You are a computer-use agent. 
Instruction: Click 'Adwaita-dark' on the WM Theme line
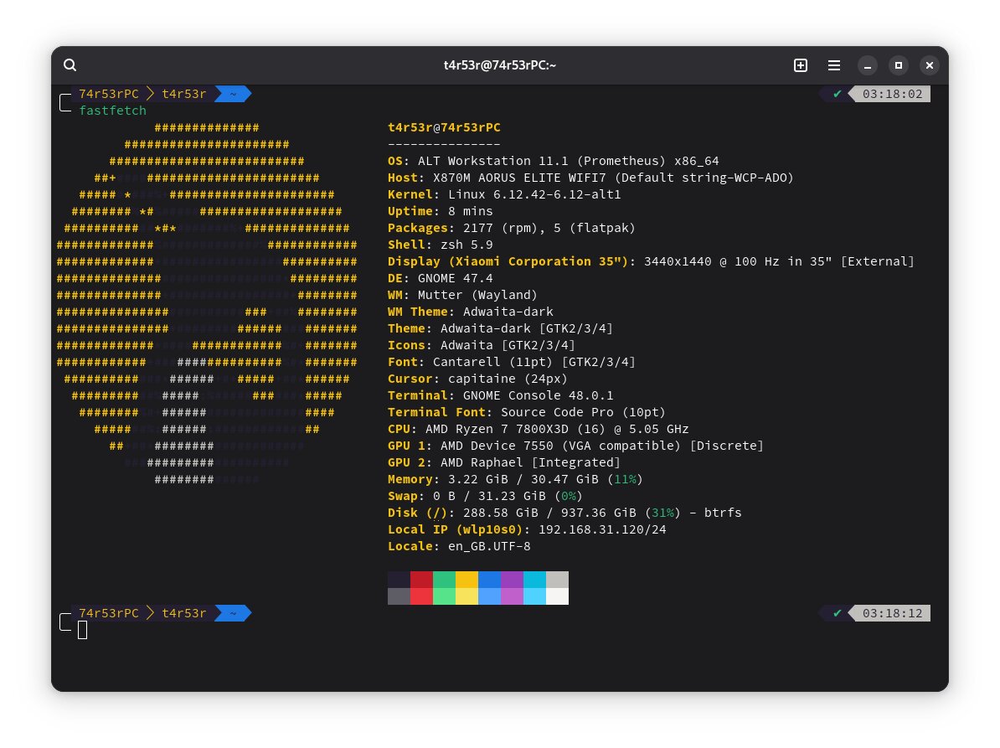tap(508, 312)
